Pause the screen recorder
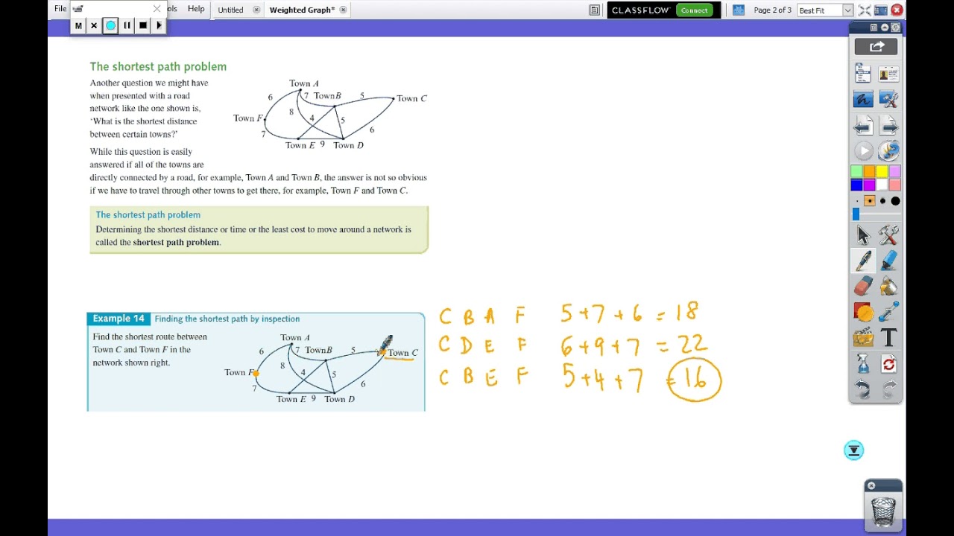Image resolution: width=954 pixels, height=536 pixels. [x=127, y=25]
